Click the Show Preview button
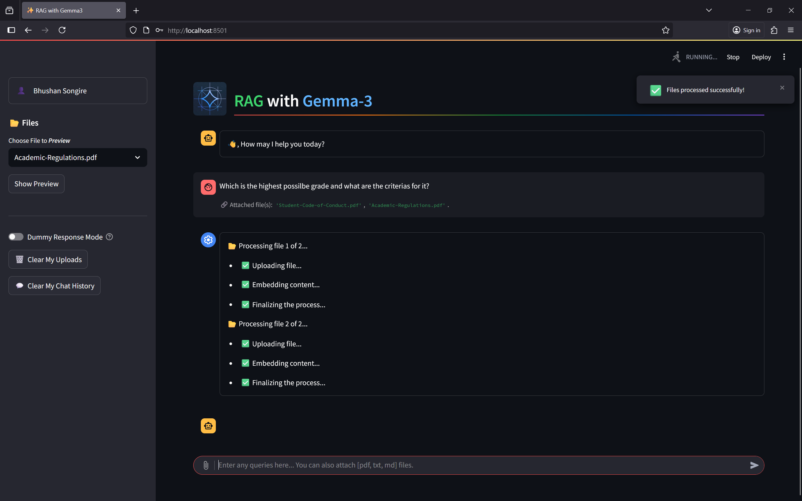Viewport: 802px width, 501px height. [36, 183]
